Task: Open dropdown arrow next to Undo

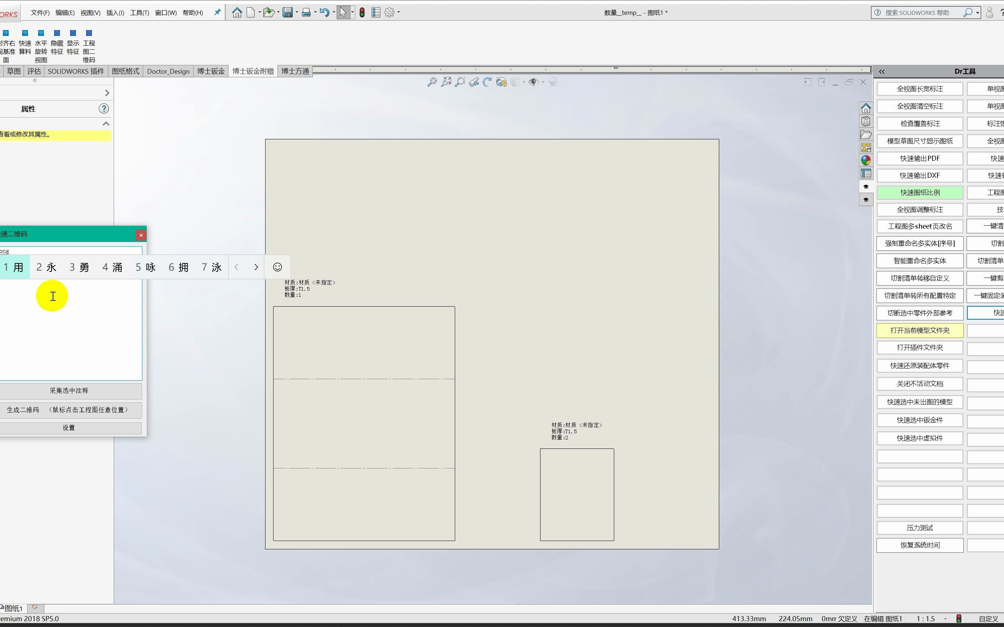Action: [x=334, y=12]
